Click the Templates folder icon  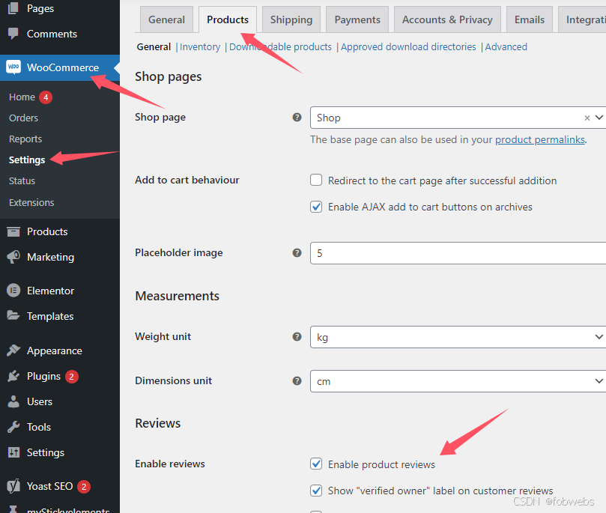pyautogui.click(x=13, y=315)
